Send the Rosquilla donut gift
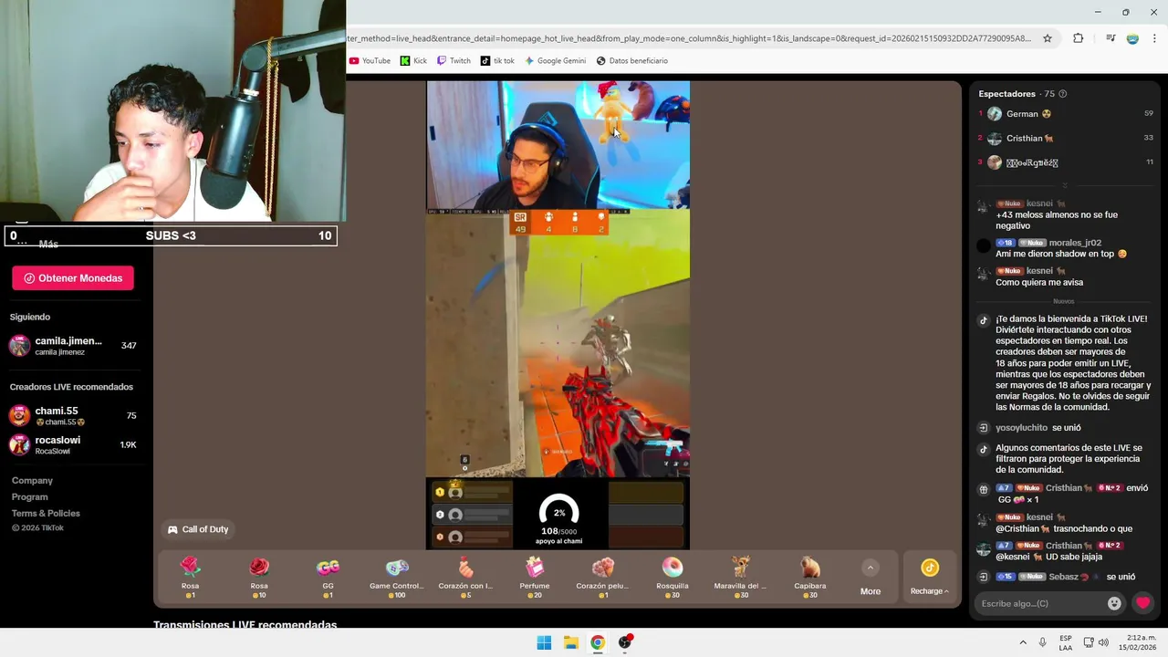 673,577
